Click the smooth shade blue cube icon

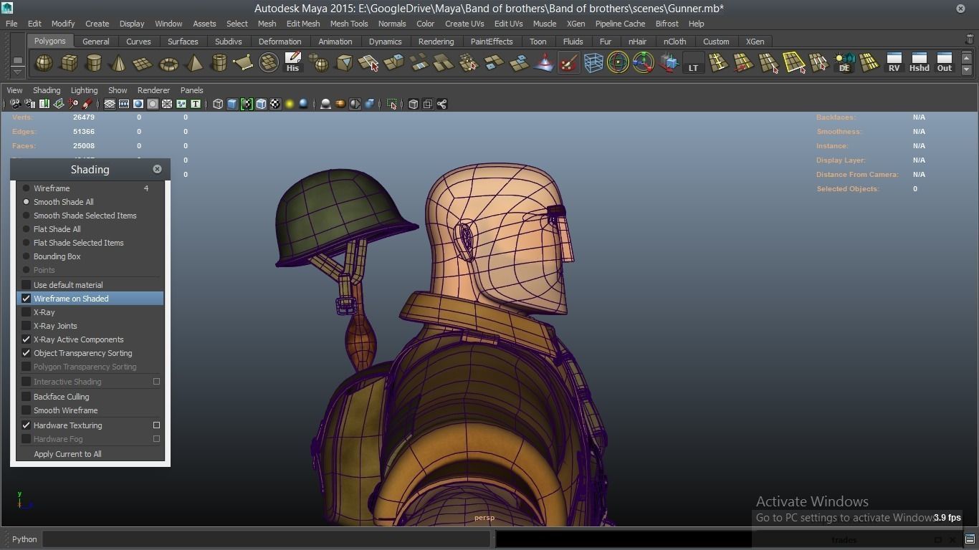[x=232, y=104]
